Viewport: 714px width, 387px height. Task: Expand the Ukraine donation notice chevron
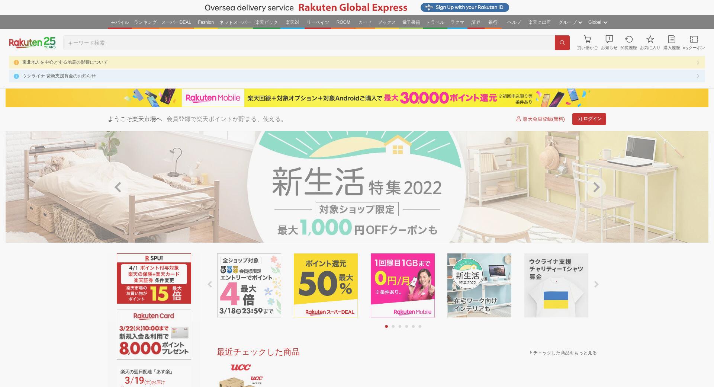[698, 76]
